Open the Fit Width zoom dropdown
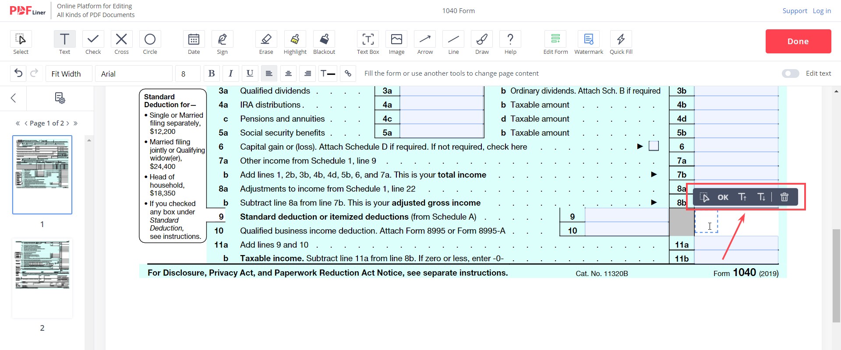The image size is (841, 350). coord(69,73)
